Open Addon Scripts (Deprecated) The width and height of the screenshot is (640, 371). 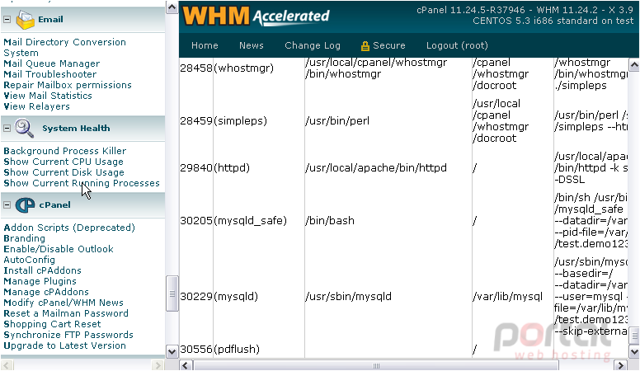[69, 228]
